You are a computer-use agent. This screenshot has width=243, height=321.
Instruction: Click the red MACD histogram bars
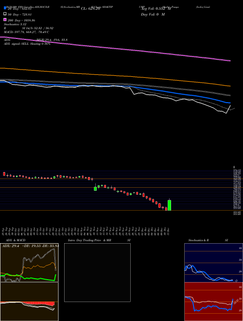pyautogui.click(x=38, y=303)
